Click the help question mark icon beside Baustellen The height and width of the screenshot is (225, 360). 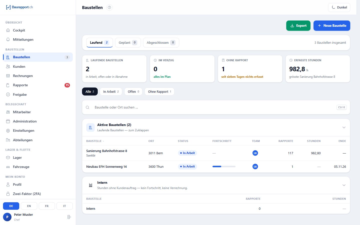click(x=109, y=7)
